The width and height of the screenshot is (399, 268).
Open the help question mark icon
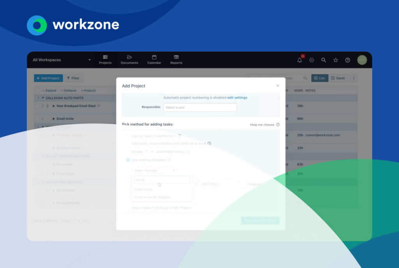pos(347,60)
